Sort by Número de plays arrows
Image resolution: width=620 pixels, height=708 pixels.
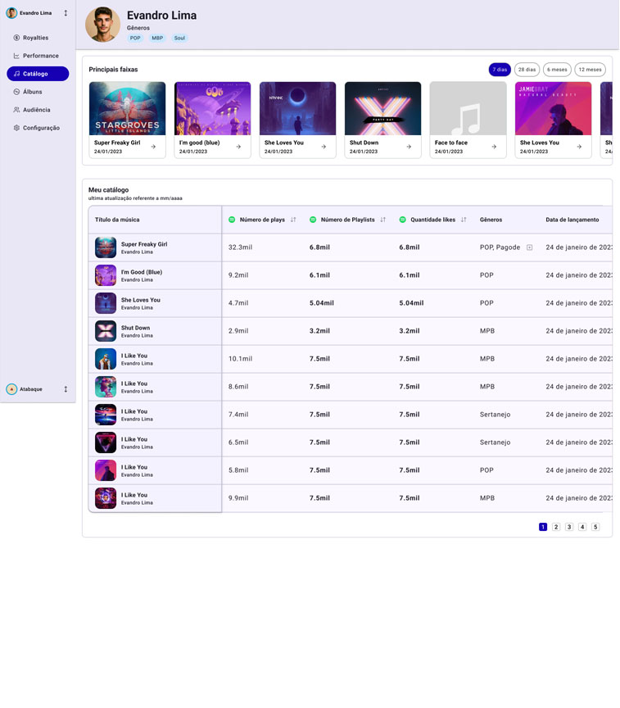(x=293, y=220)
